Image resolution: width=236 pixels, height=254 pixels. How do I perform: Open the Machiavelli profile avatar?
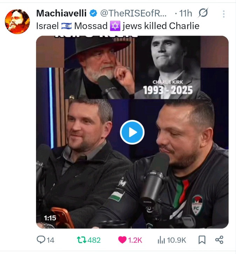click(17, 21)
